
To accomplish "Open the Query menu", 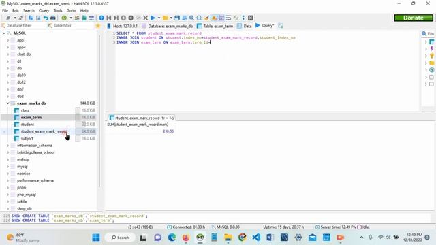I will tap(44, 11).
